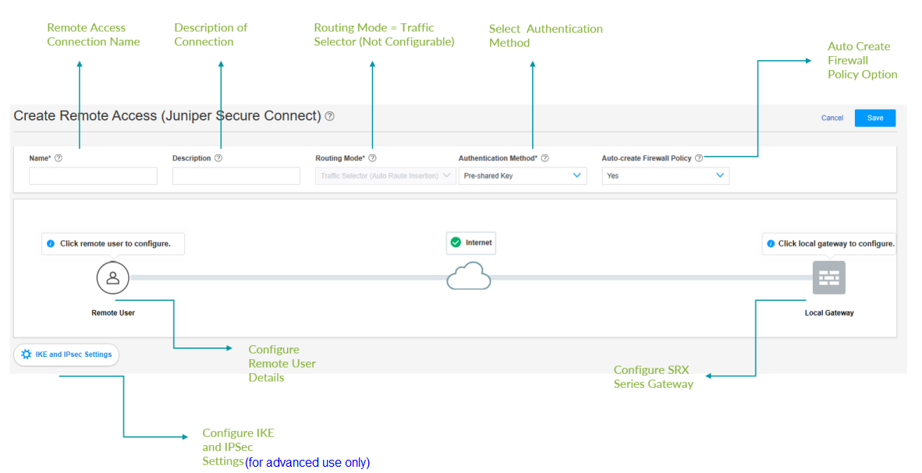Click the help icon next to Name

pyautogui.click(x=59, y=158)
